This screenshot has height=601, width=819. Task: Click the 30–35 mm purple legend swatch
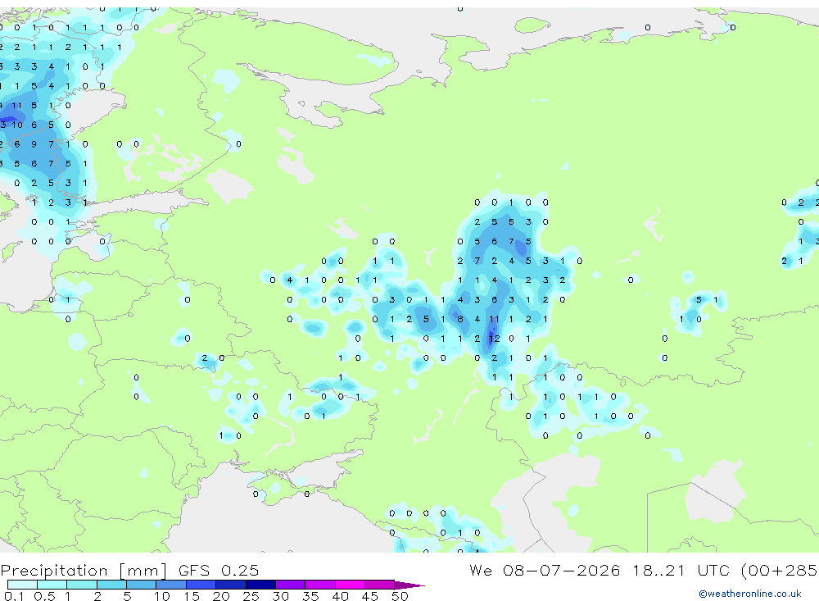coord(291,585)
